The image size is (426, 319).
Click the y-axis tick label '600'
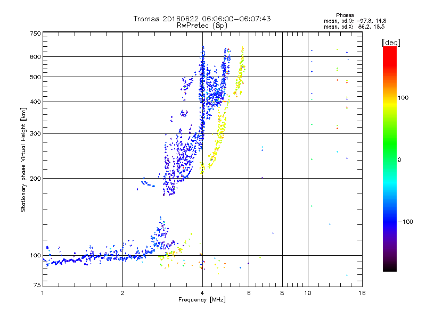pos(35,57)
